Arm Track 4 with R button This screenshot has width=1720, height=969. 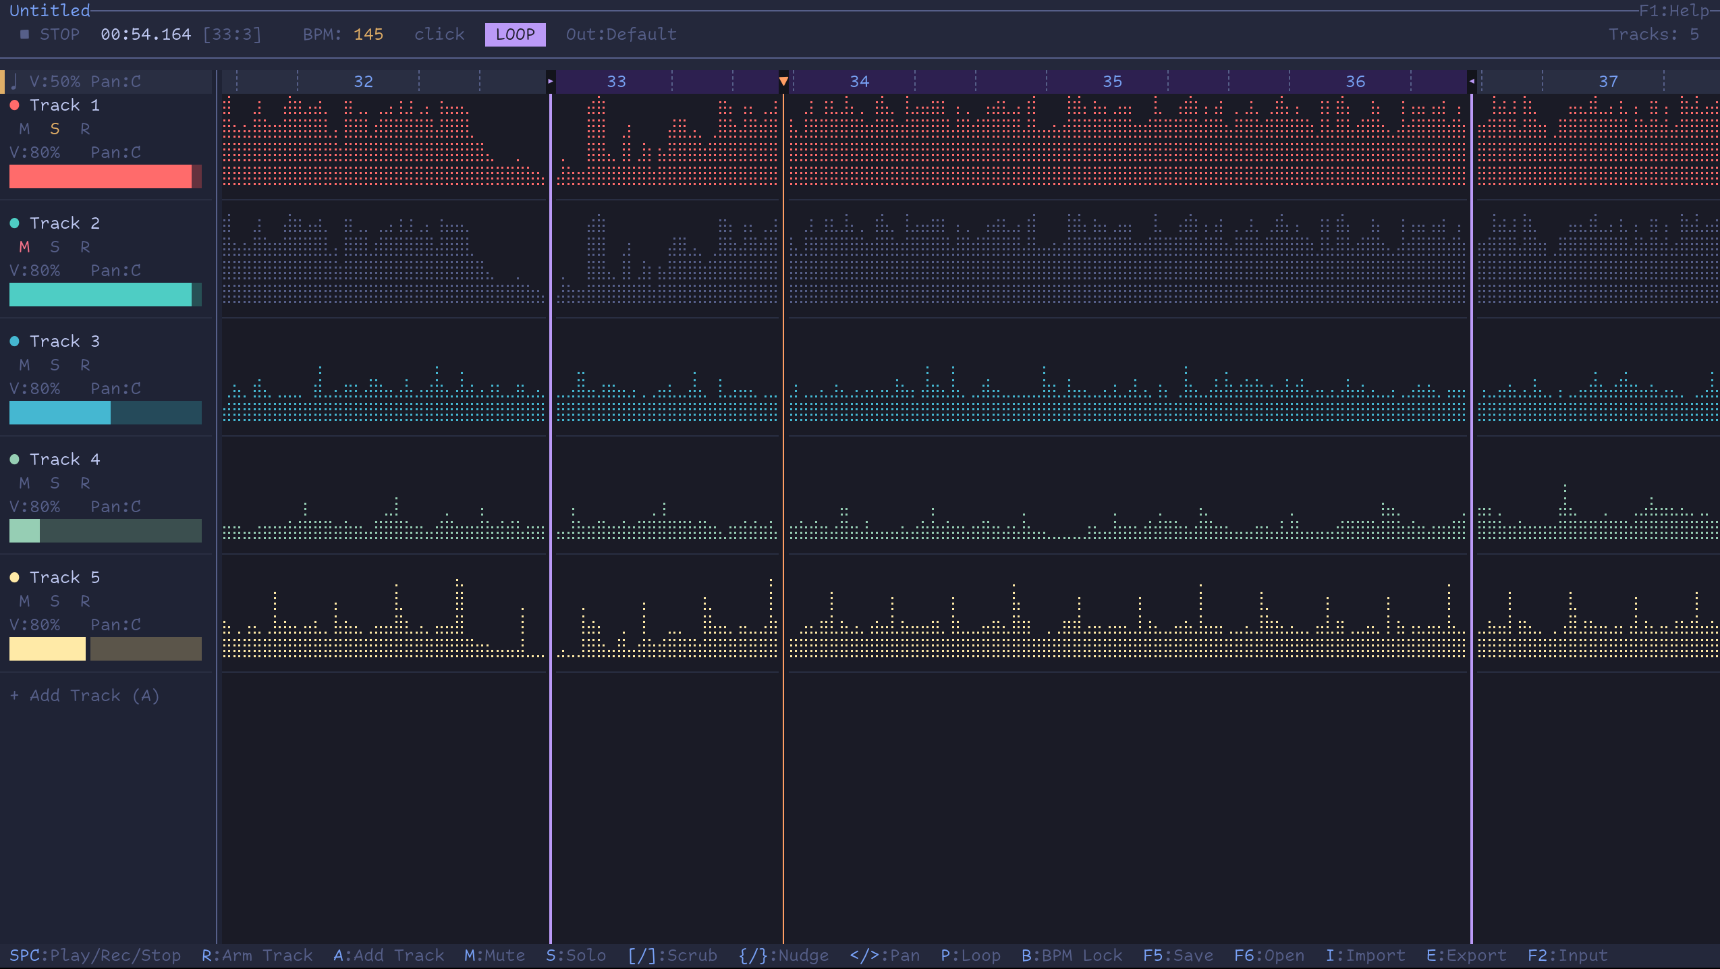point(85,483)
